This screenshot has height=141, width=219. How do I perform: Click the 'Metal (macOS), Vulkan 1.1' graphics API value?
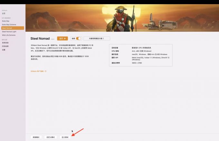[151, 58]
